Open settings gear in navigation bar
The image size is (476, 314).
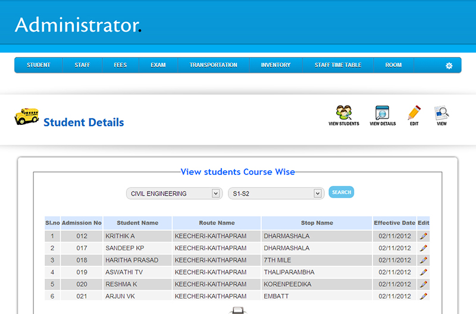click(x=449, y=65)
